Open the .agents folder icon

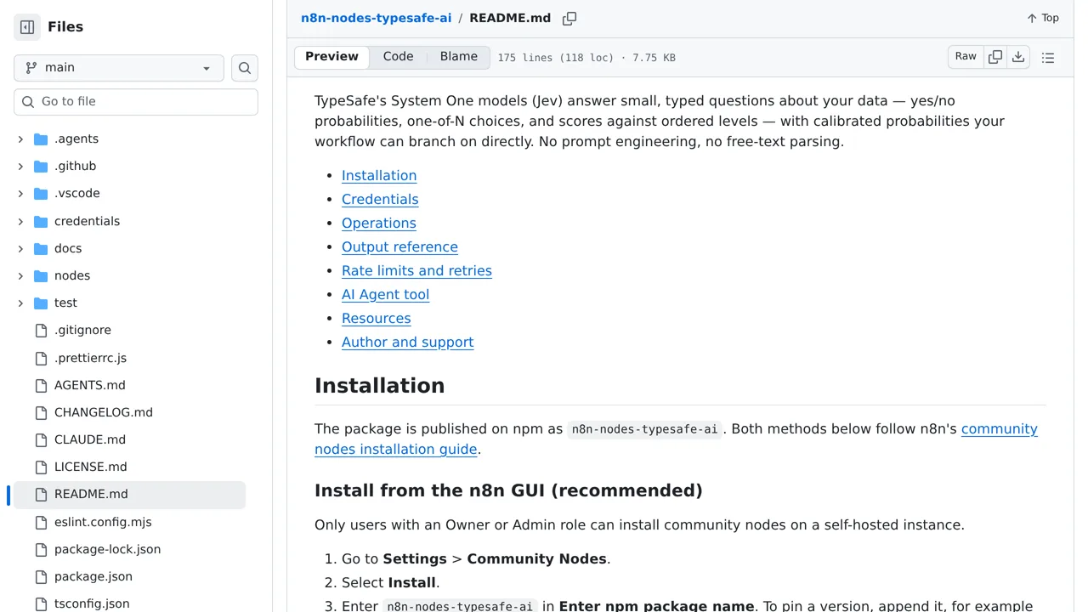tap(41, 139)
